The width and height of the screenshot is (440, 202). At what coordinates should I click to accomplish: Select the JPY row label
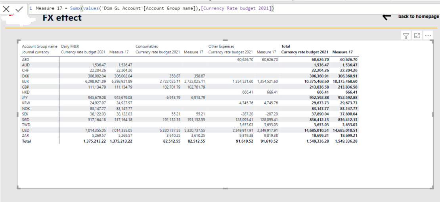pyautogui.click(x=25, y=98)
